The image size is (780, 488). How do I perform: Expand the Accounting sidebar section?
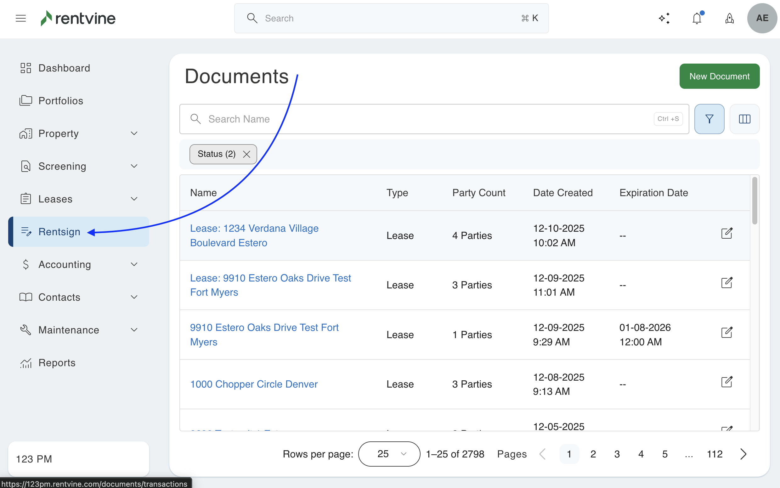(x=134, y=264)
